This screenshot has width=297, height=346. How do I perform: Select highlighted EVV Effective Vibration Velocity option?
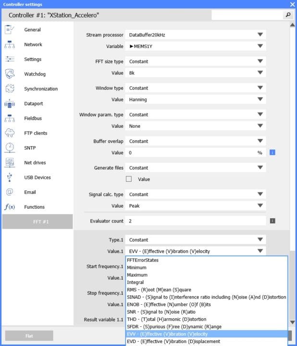(207, 334)
